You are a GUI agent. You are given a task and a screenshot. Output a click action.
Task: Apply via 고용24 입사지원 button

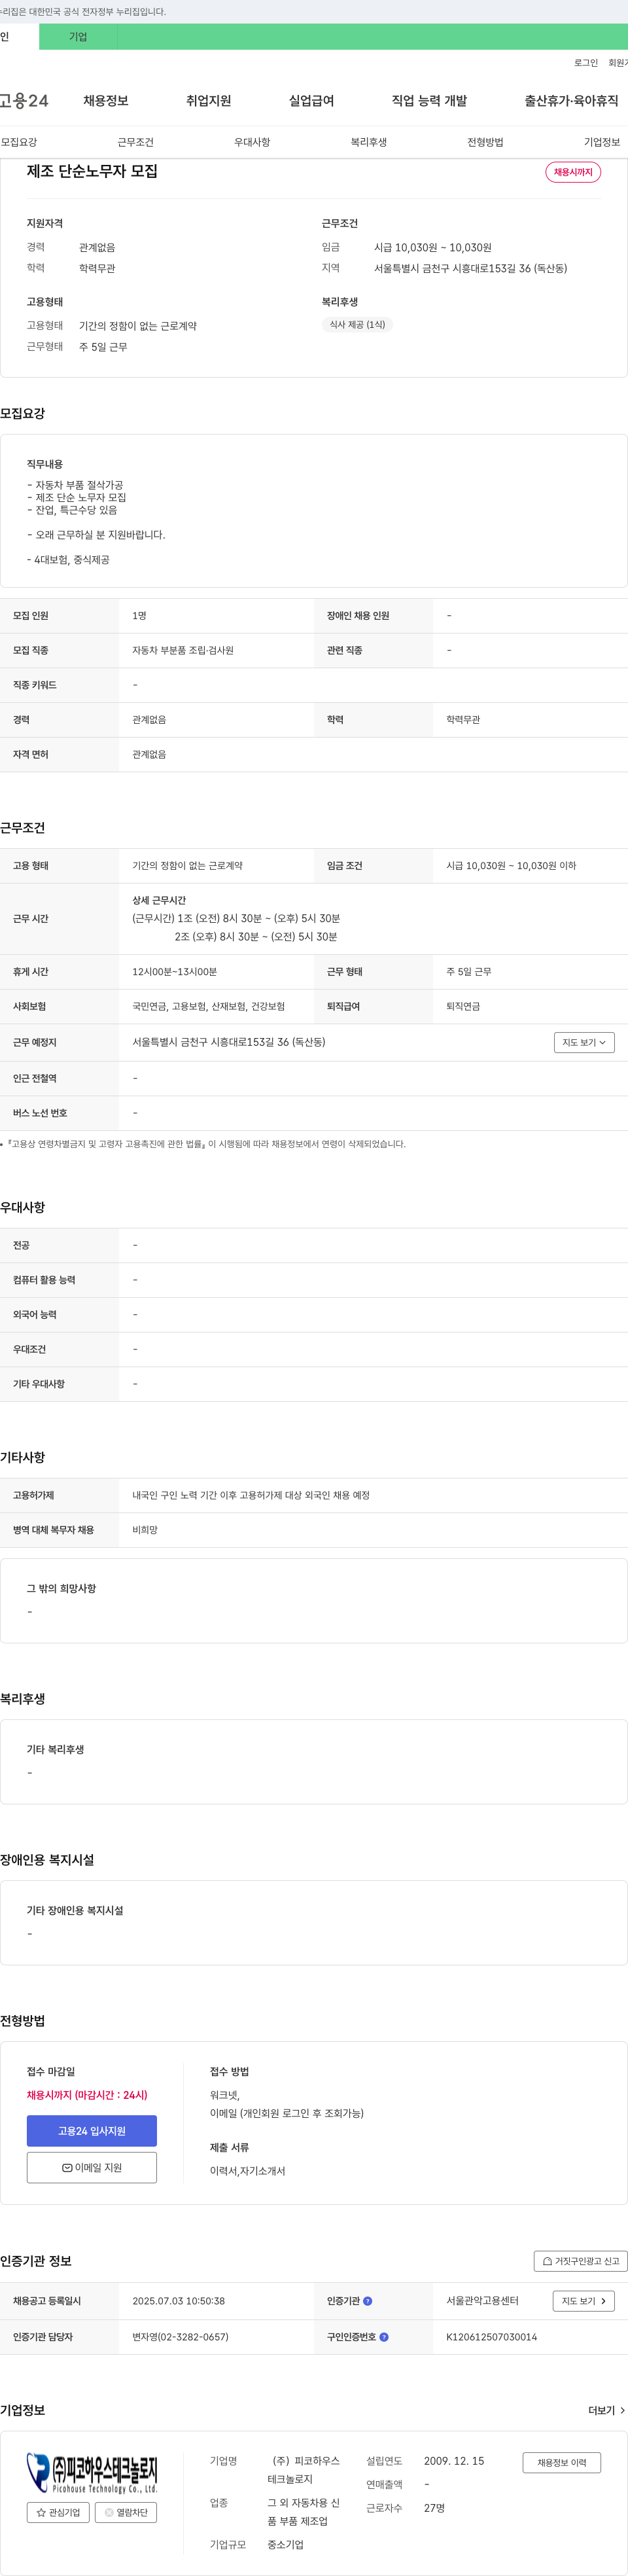click(92, 2131)
